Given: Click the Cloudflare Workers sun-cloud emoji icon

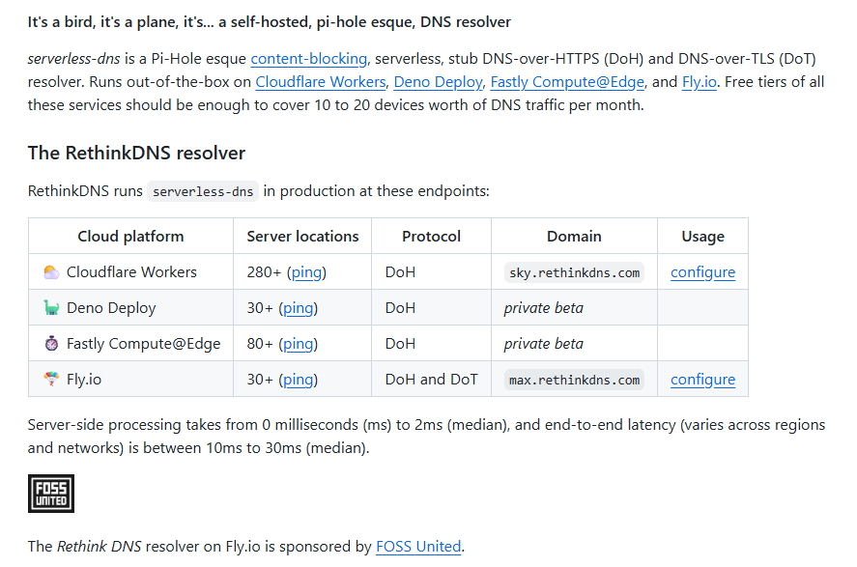Looking at the screenshot, I should (x=51, y=271).
